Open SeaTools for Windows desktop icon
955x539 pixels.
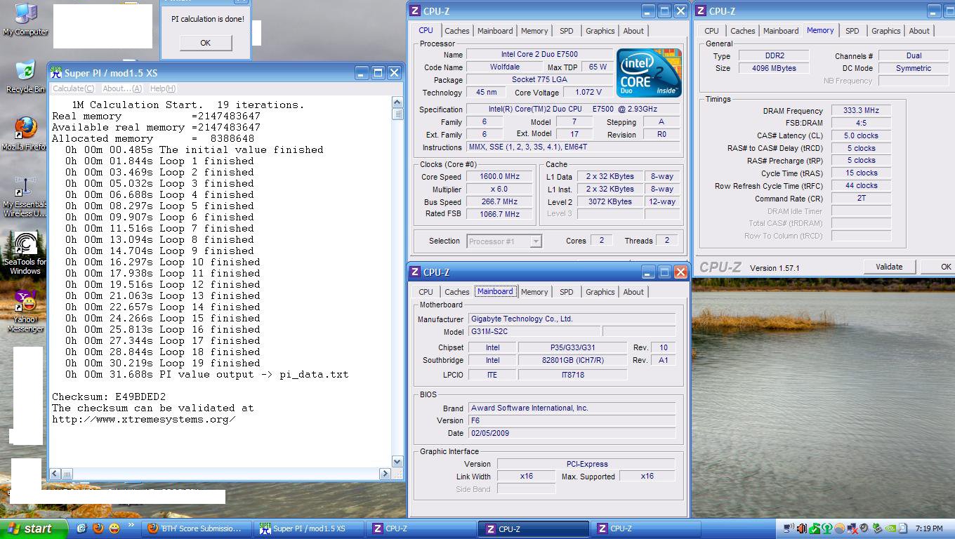[25, 253]
